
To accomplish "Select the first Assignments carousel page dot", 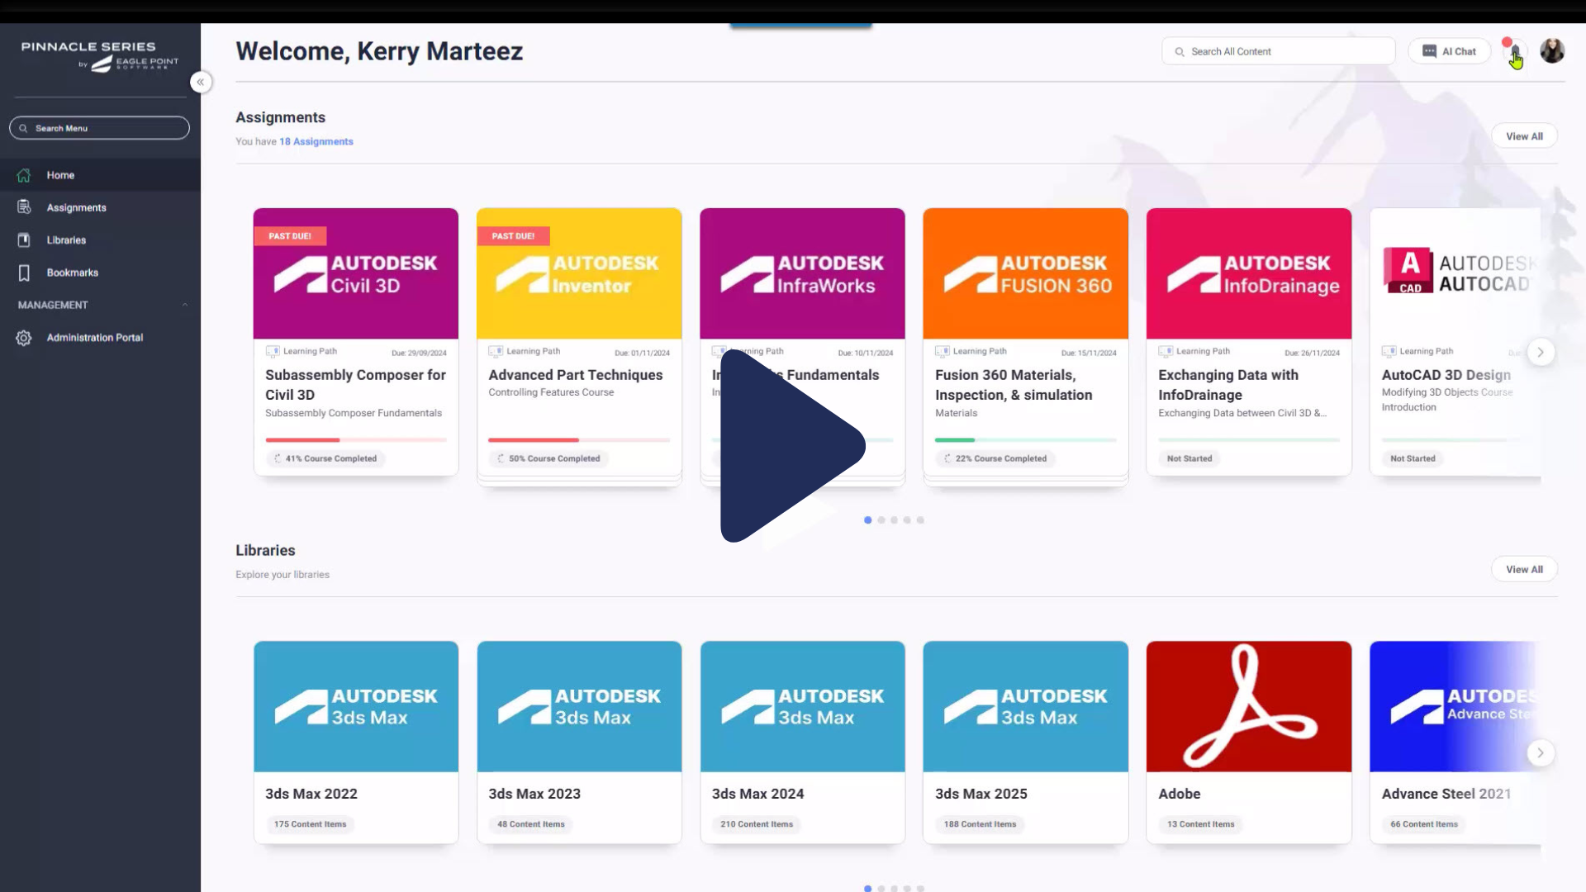I will [x=868, y=520].
